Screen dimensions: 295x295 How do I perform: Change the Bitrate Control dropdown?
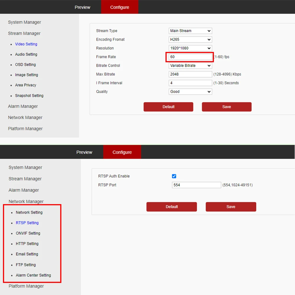pos(190,65)
